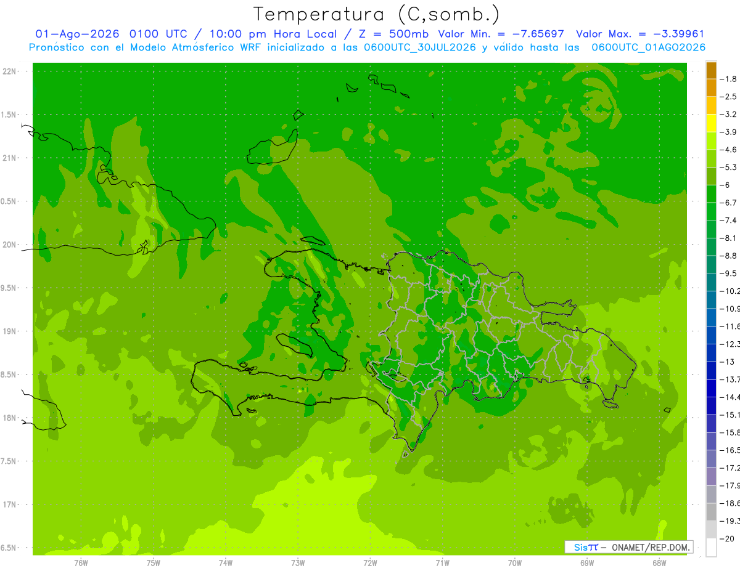Click the longitude label "74W"
Screen dimensions: 740x571
(x=226, y=562)
